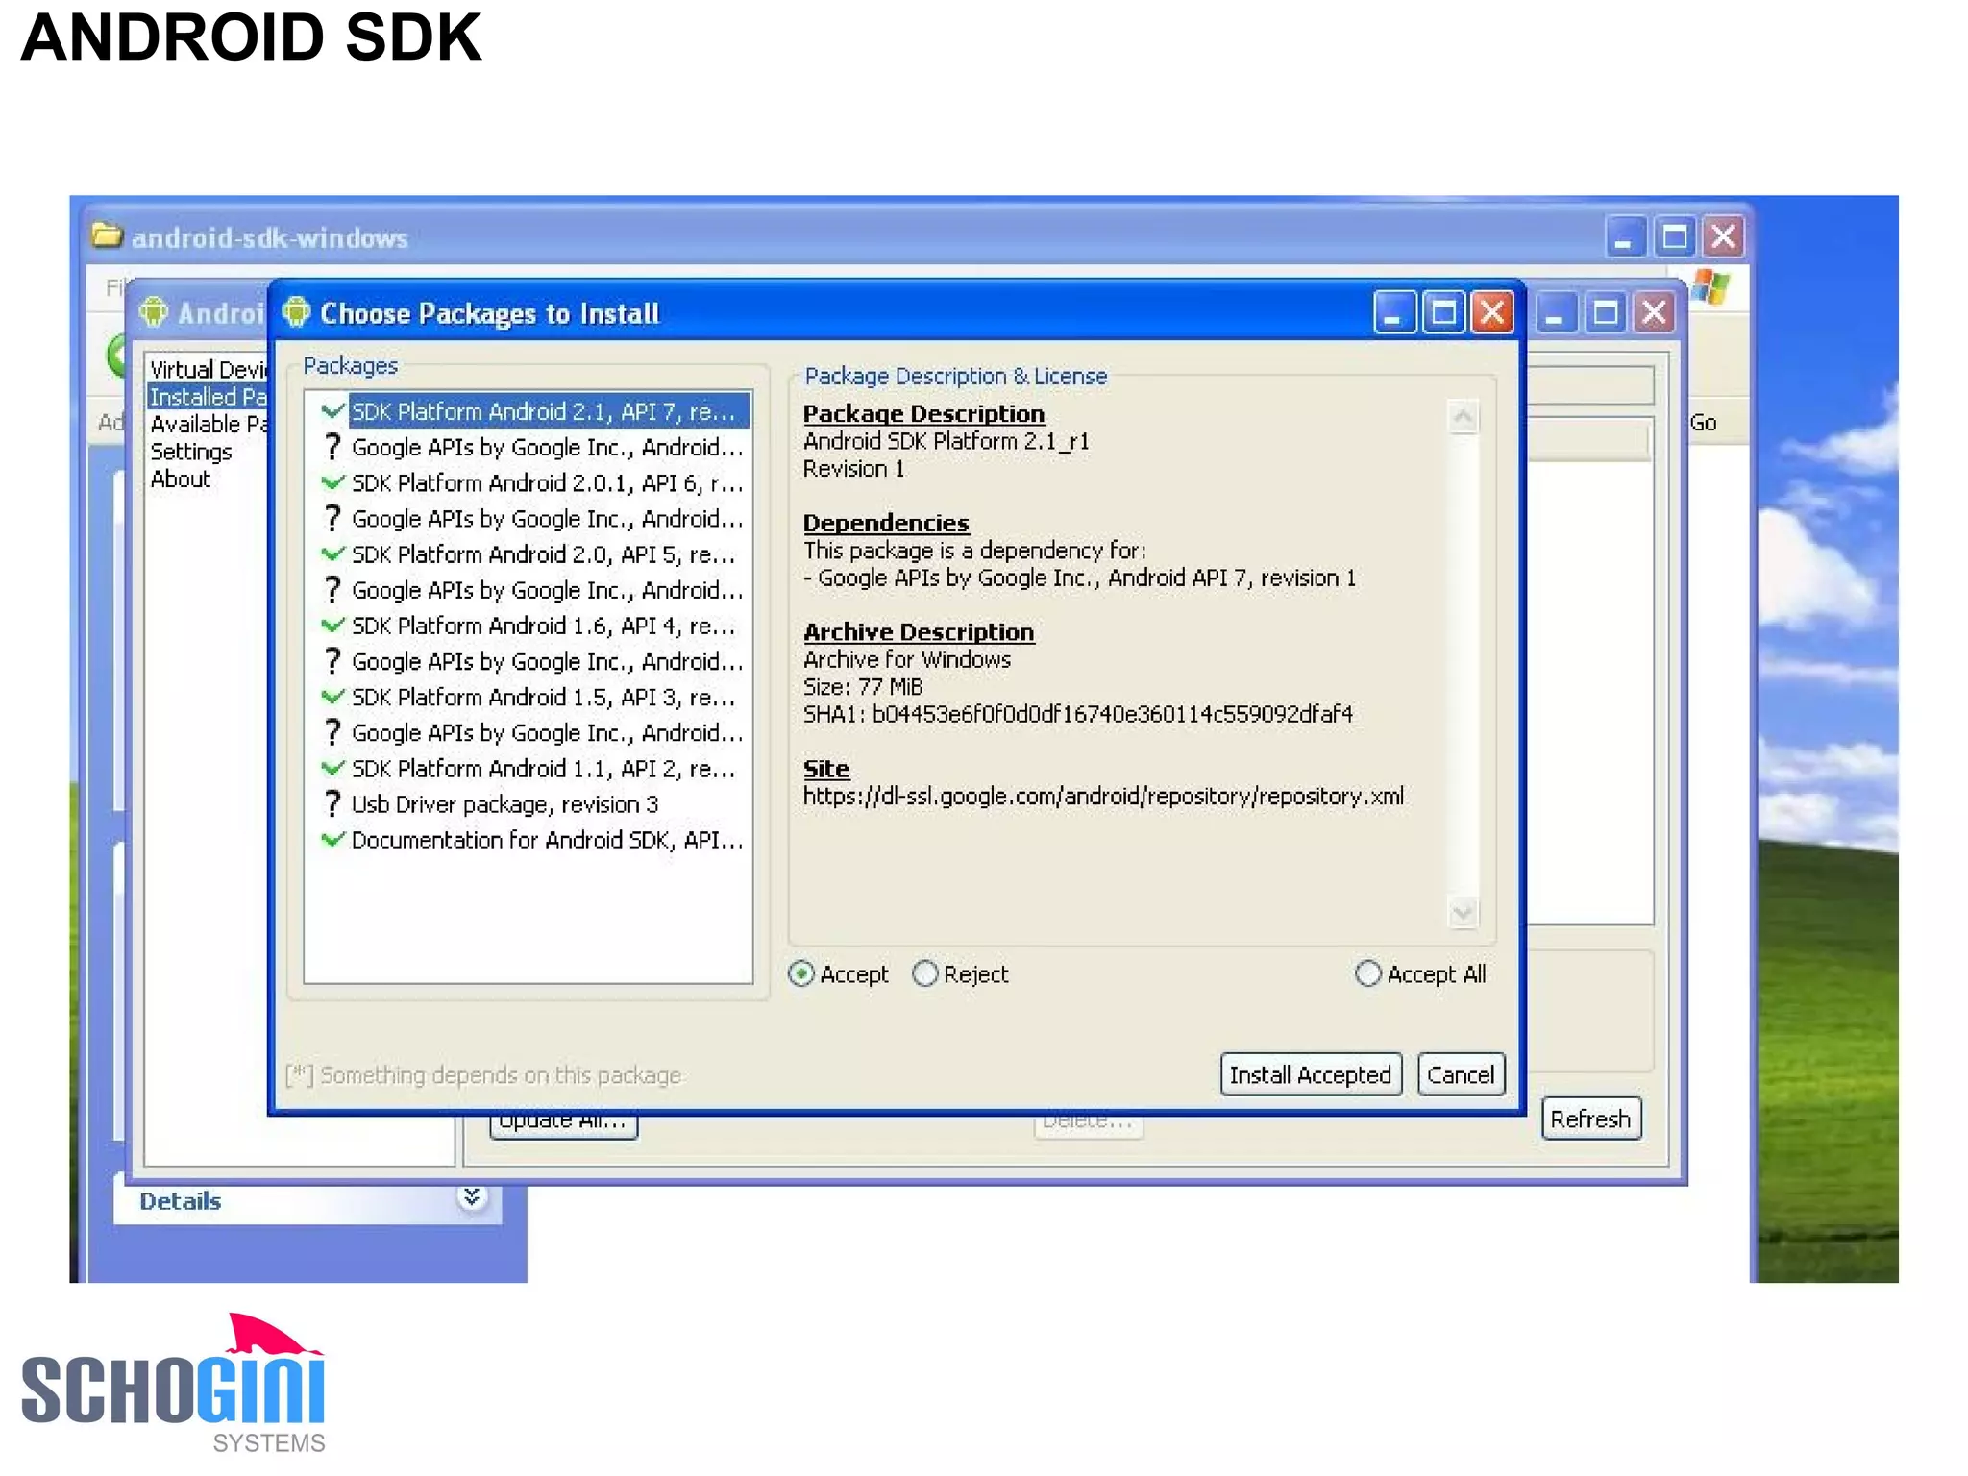
Task: Click folder icon in android-sdk-windows title bar
Action: click(x=107, y=234)
